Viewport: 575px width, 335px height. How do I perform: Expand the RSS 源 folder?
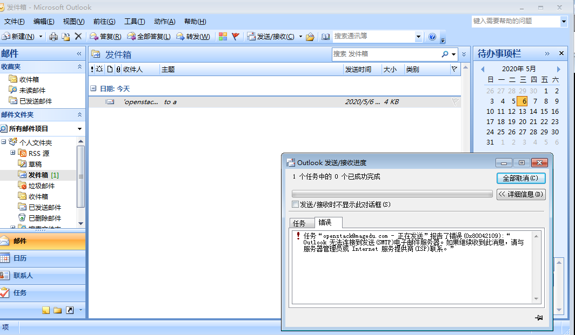tap(13, 153)
